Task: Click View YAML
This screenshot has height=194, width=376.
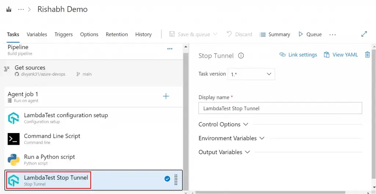Action: 341,55
